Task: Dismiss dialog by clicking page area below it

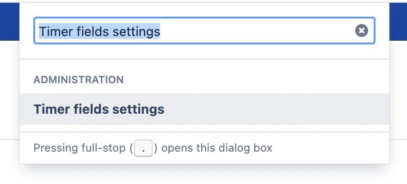Action: click(x=204, y=175)
